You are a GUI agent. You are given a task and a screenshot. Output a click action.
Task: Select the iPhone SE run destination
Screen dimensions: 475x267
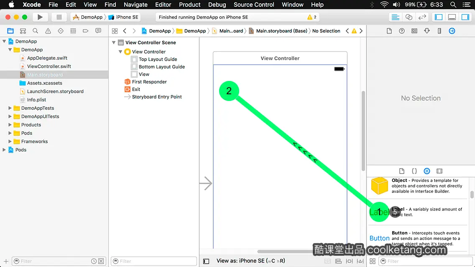point(124,17)
